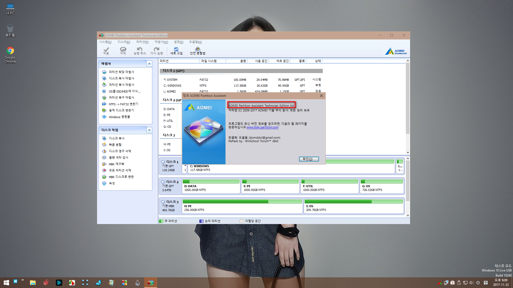This screenshot has height=288, width=513.
Task: Collapse the 마법사 panel
Action: pyautogui.click(x=149, y=64)
